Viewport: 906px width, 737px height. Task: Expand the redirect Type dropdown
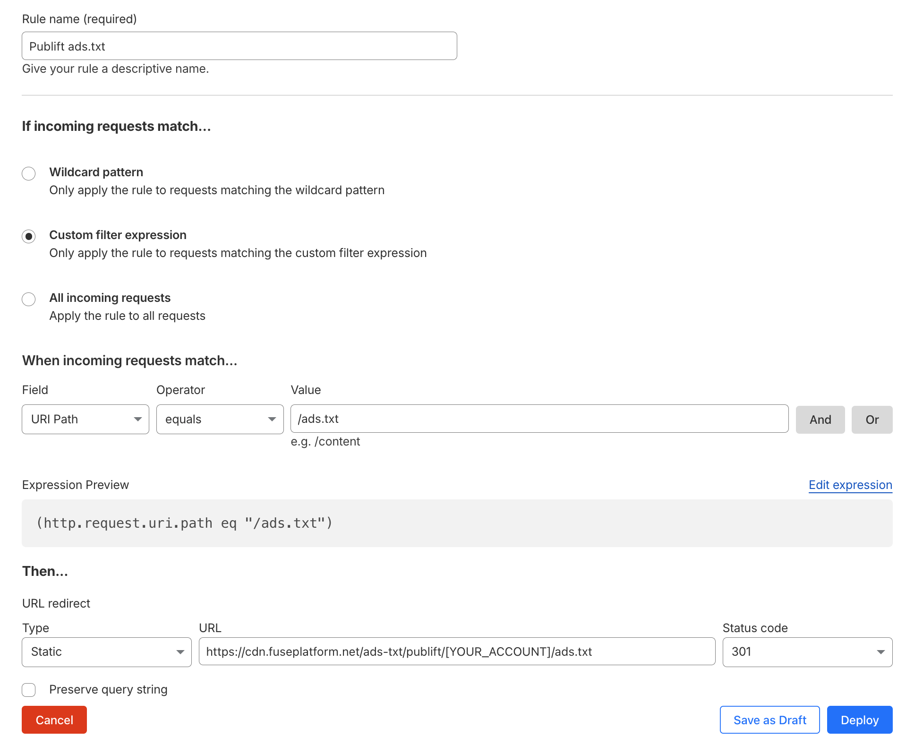[x=106, y=652]
